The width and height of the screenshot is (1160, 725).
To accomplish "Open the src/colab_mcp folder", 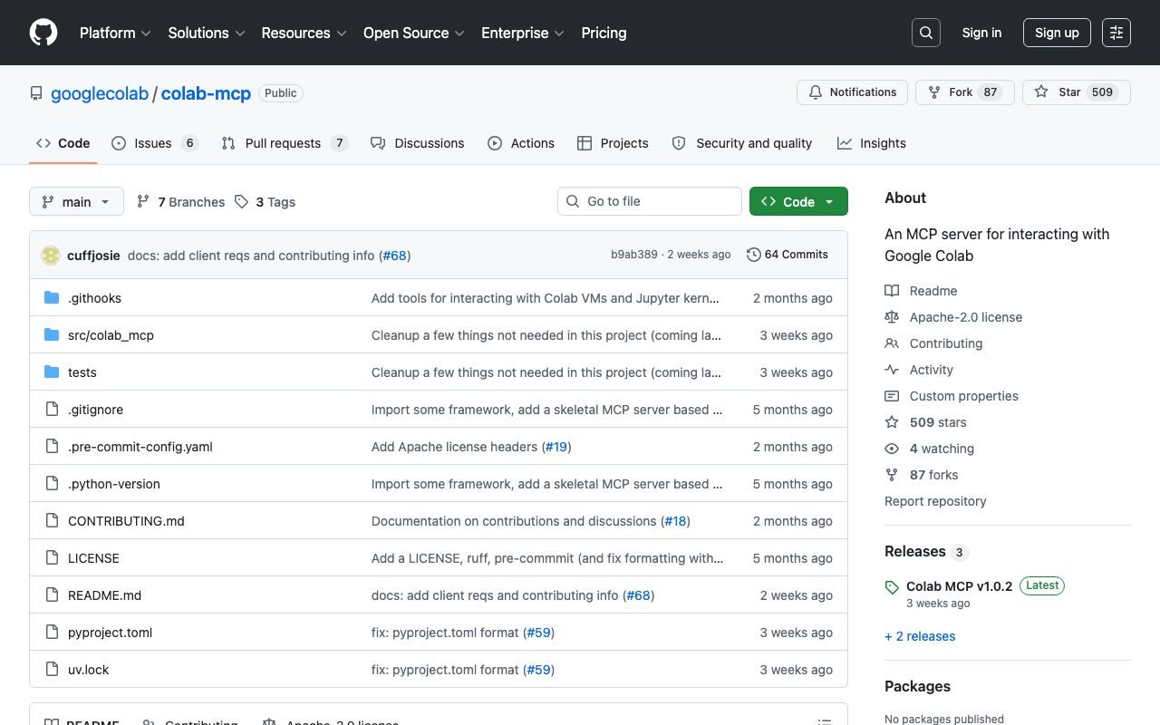I will click(111, 335).
